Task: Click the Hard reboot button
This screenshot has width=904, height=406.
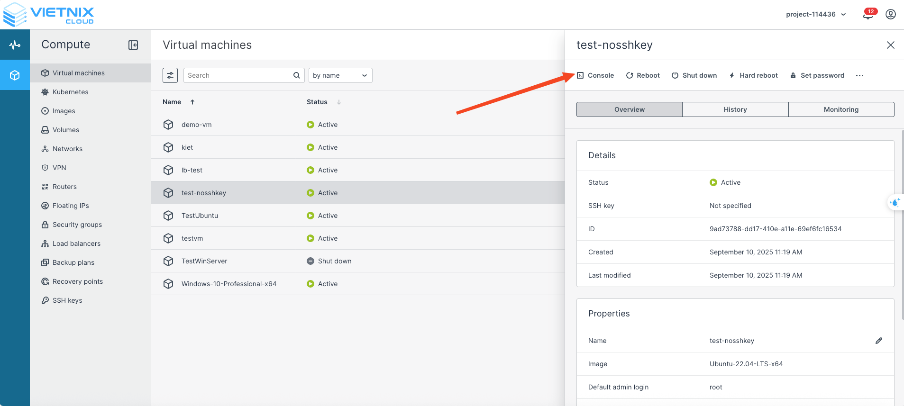Action: click(753, 75)
